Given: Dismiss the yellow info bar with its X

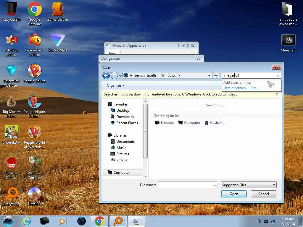Looking at the screenshot, I should (277, 94).
